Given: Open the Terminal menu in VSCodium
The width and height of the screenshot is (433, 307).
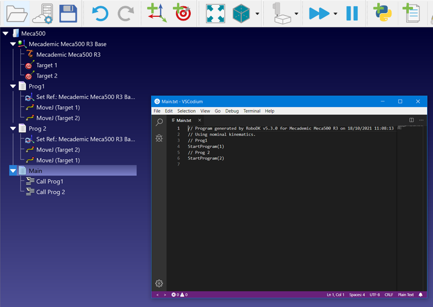Looking at the screenshot, I should tap(252, 111).
